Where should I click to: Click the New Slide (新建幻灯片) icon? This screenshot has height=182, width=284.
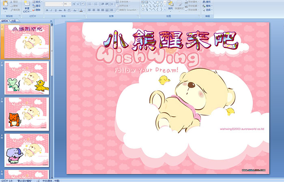[x=27, y=3]
